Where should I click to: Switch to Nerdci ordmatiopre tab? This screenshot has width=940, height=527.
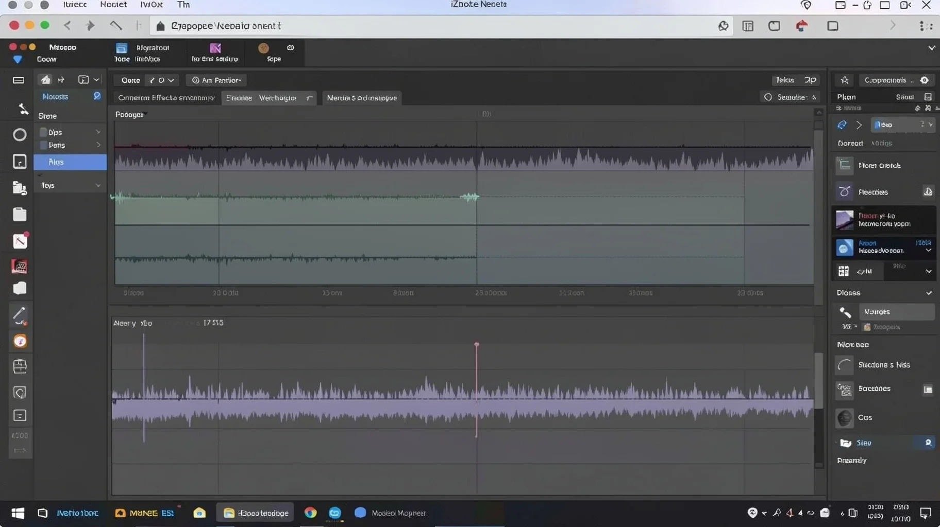point(362,97)
